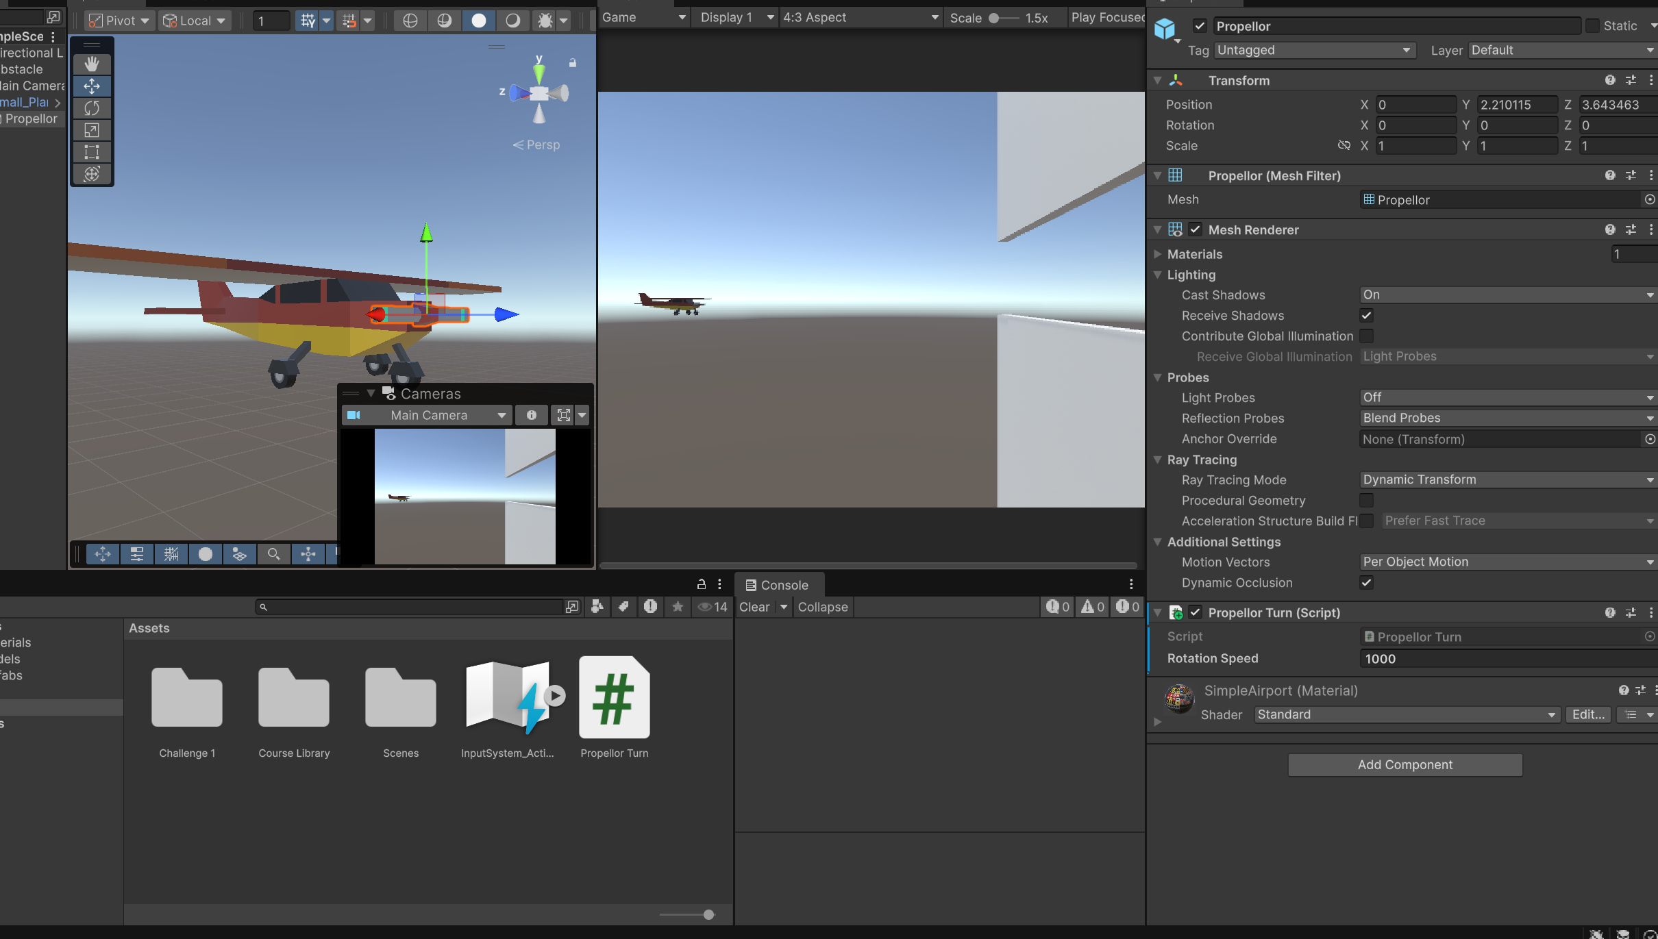Open Transform component preset icon
1658x939 pixels.
pos(1631,80)
